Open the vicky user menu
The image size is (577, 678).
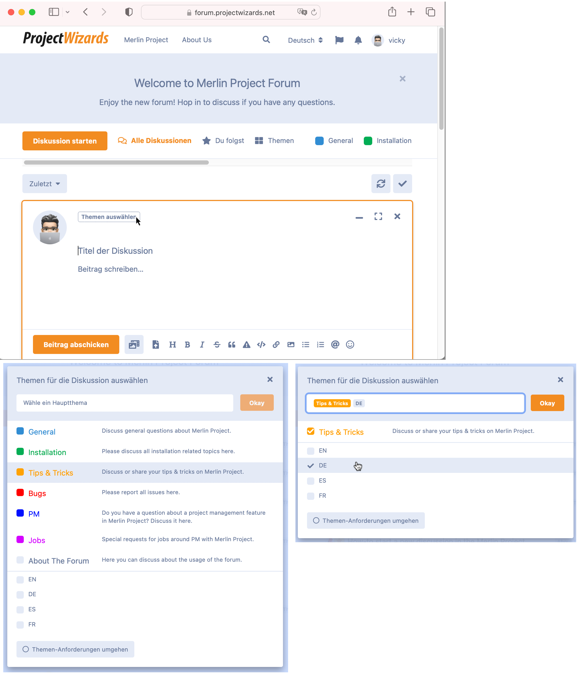pyautogui.click(x=389, y=40)
